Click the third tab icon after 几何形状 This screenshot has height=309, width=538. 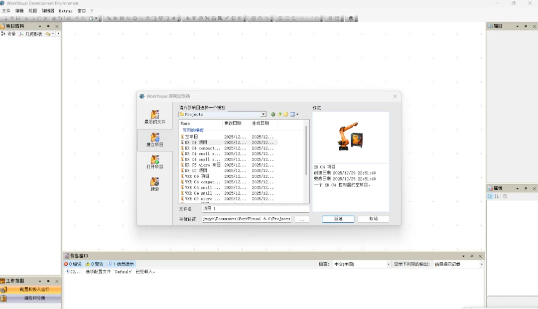coord(48,34)
